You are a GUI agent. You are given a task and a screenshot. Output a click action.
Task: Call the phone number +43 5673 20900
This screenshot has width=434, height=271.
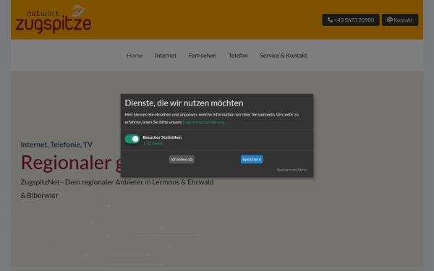(x=350, y=20)
